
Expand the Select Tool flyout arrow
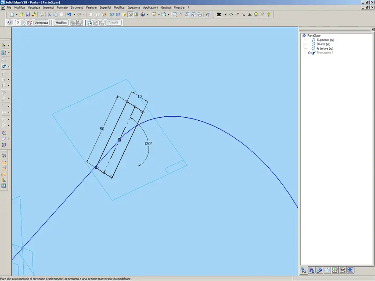coord(9,45)
